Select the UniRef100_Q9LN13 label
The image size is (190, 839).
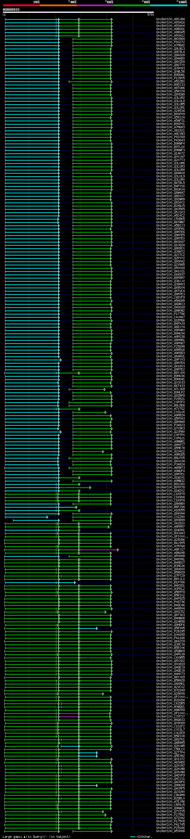coord(170,49)
